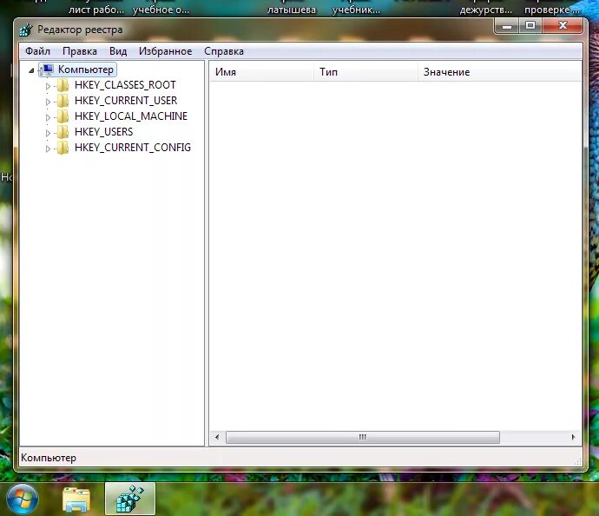The image size is (599, 516).
Task: Select the HKEY_USERS label
Action: (104, 132)
